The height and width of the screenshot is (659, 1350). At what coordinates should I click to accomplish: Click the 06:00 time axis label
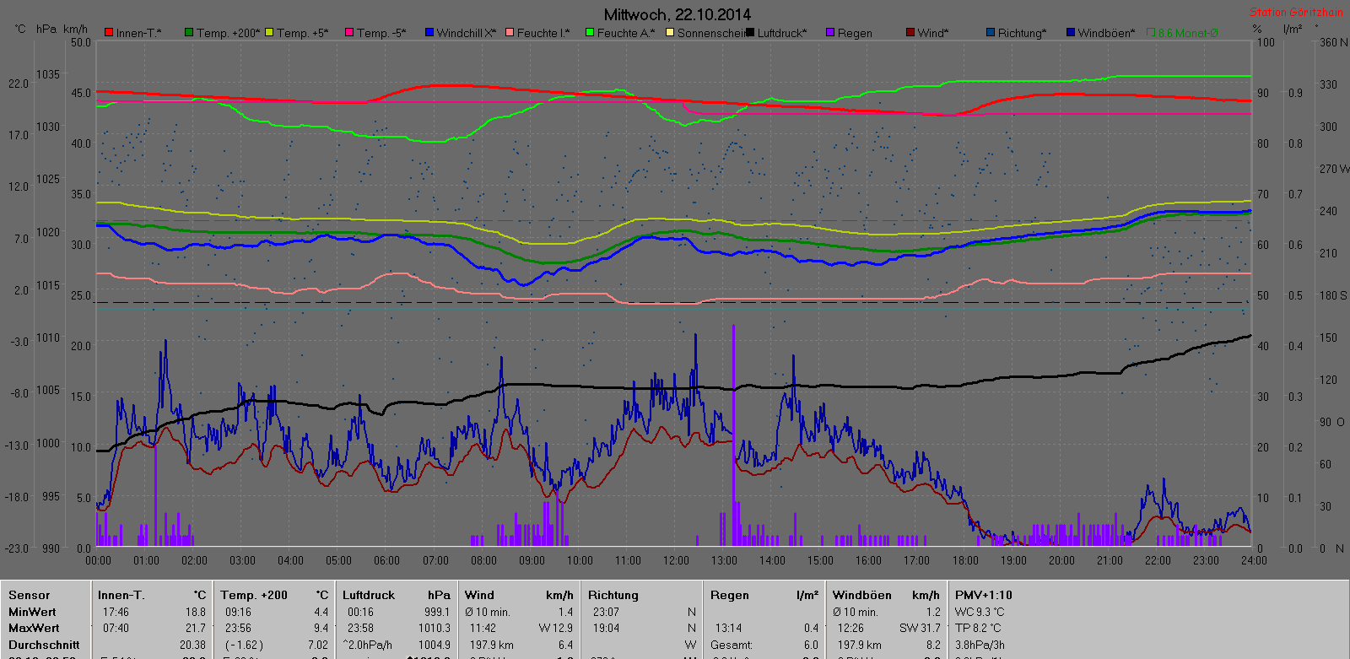click(x=387, y=560)
